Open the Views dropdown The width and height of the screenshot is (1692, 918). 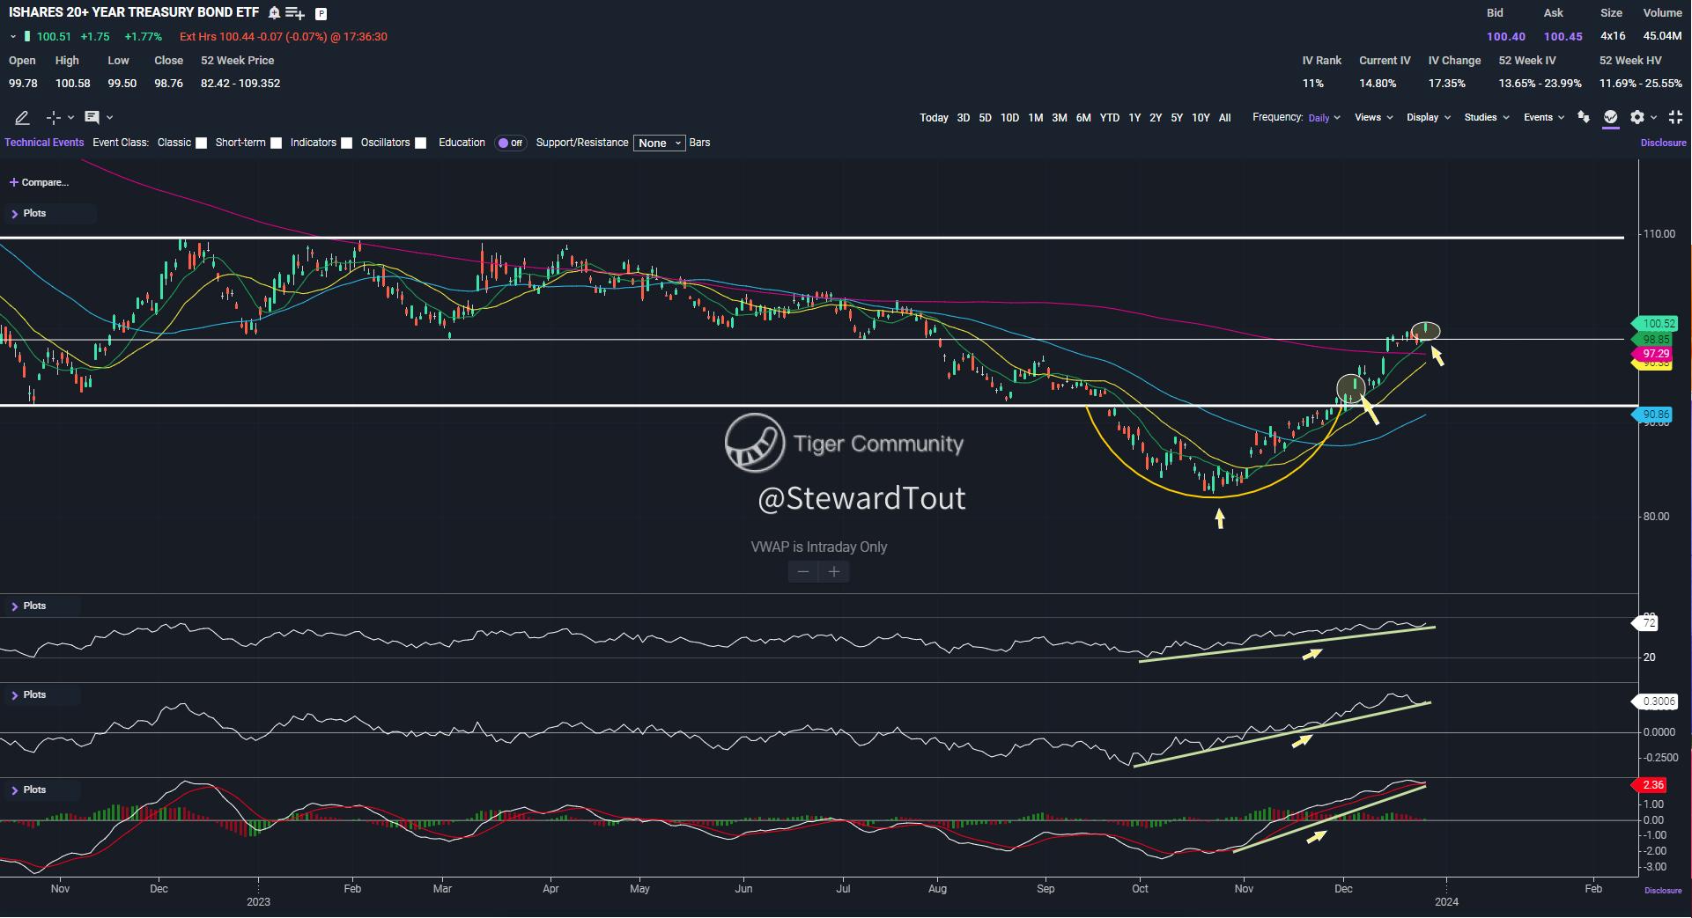pos(1374,117)
